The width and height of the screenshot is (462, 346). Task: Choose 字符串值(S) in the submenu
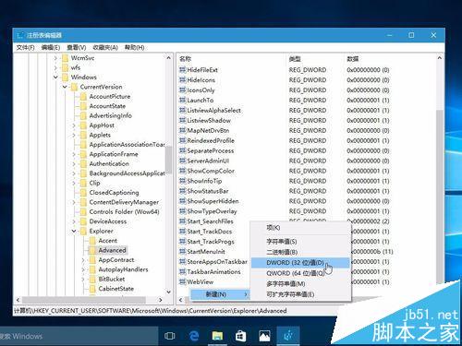300,242
